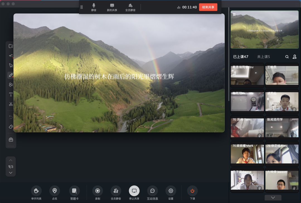Click 下课 to end class

[x=192, y=191]
